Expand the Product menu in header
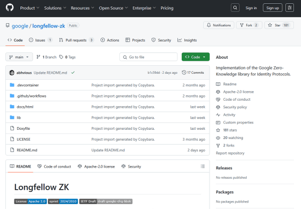 click(30, 8)
